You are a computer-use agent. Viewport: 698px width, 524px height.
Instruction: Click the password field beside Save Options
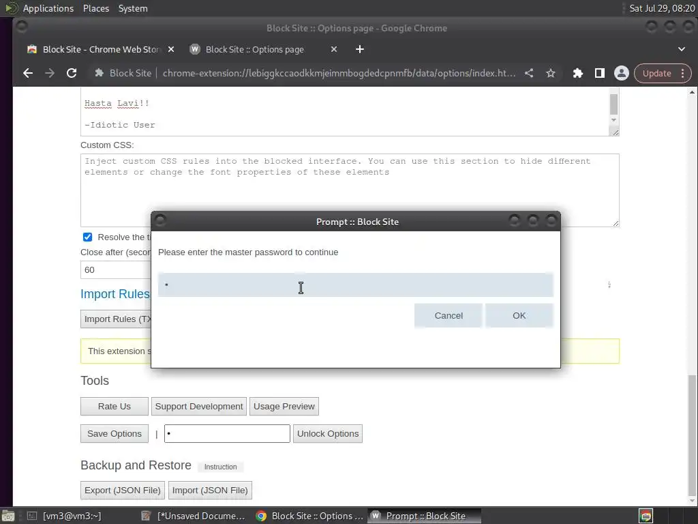227,433
